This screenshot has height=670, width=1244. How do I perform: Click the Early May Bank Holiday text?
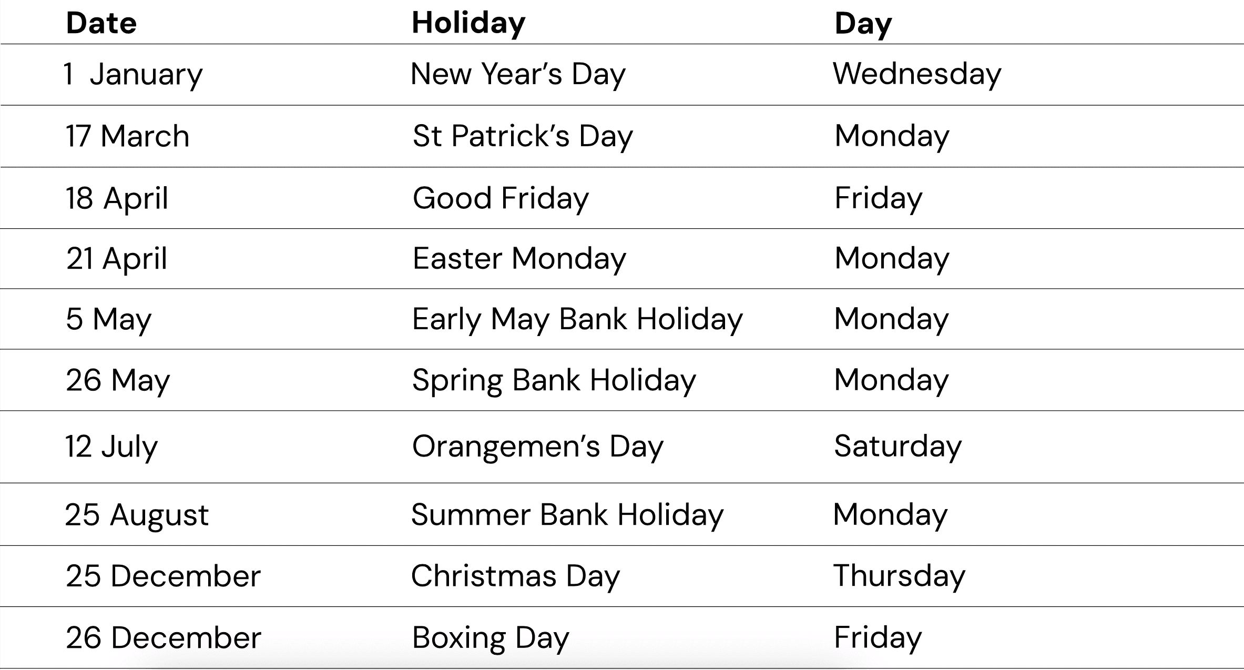(x=577, y=319)
